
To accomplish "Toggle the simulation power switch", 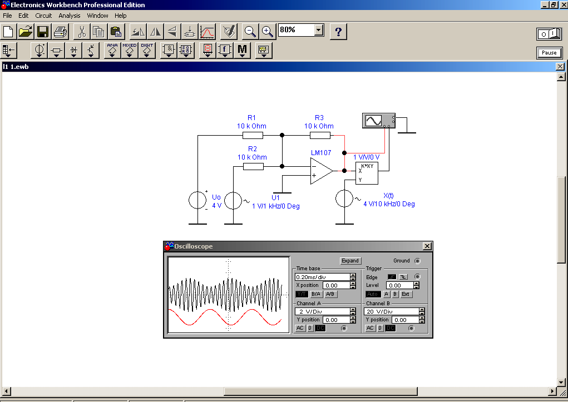I will (x=549, y=34).
